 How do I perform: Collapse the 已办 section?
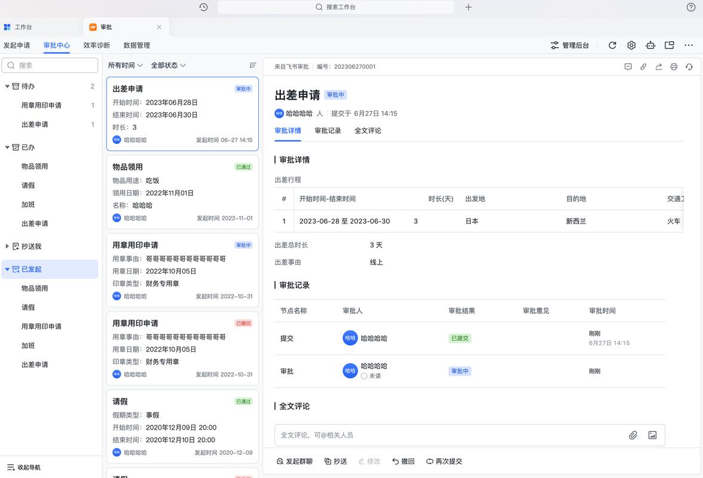pos(7,147)
